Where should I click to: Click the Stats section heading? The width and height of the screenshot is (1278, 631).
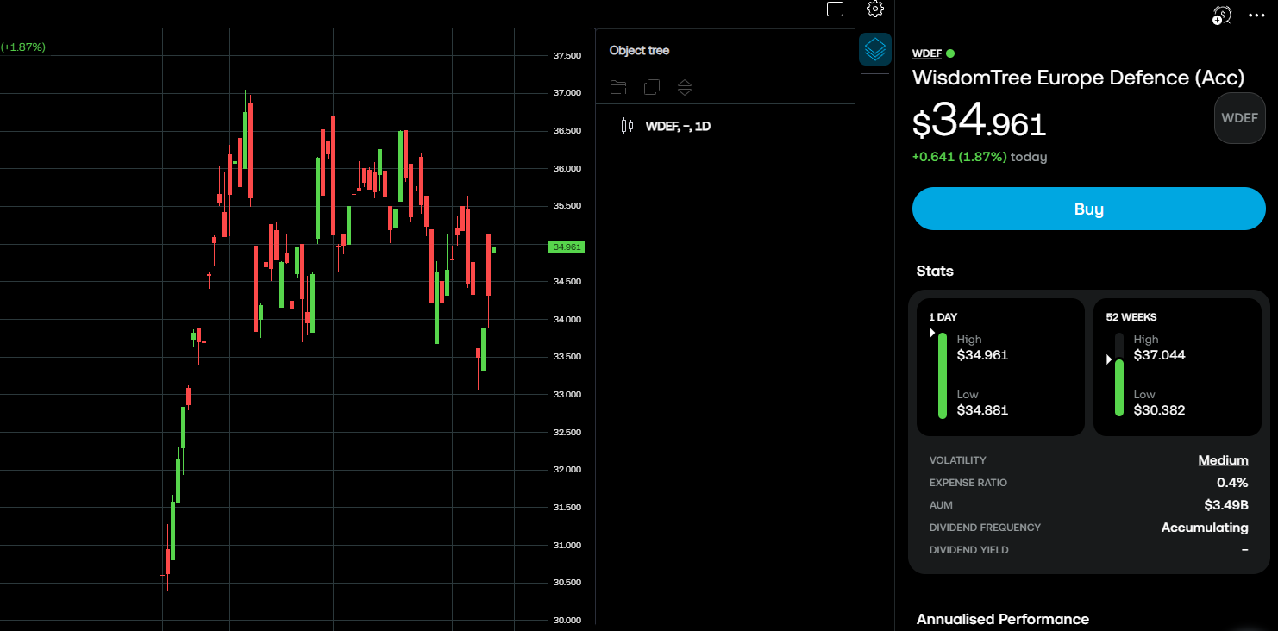(935, 271)
